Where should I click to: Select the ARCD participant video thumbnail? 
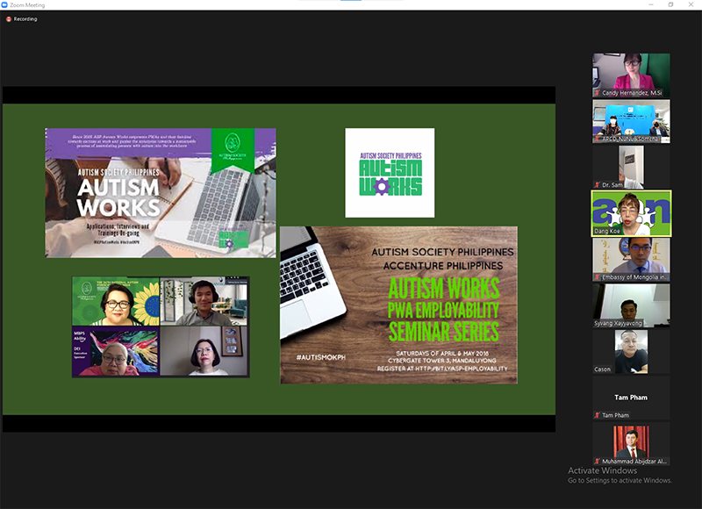point(631,121)
